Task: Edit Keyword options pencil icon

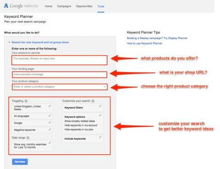Action: click(100, 115)
